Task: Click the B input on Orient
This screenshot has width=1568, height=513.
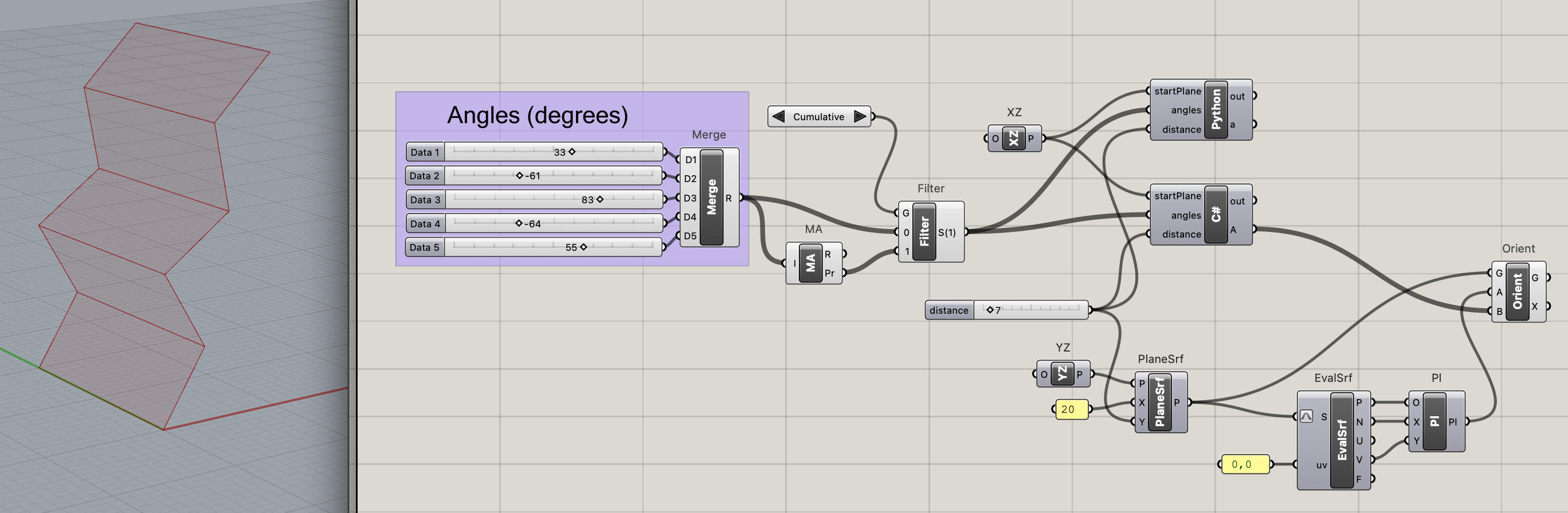Action: [1499, 311]
